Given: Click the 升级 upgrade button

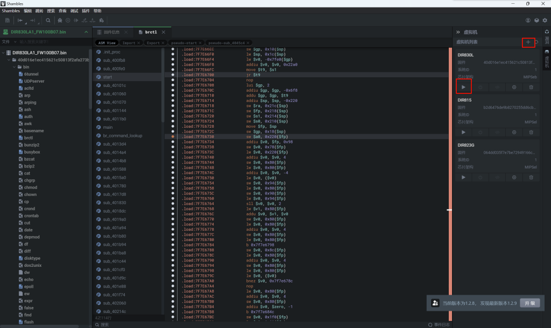Looking at the screenshot, I should (x=529, y=303).
